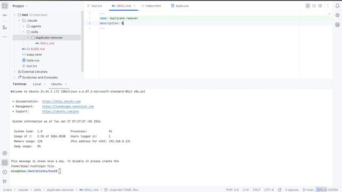Open the Project tool window icon

(5, 6)
